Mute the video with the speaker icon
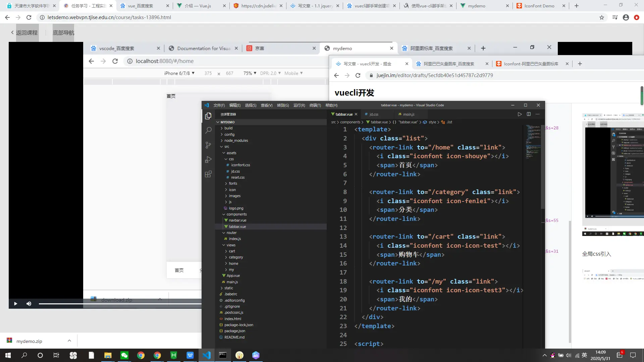This screenshot has width=644, height=362. (29, 304)
